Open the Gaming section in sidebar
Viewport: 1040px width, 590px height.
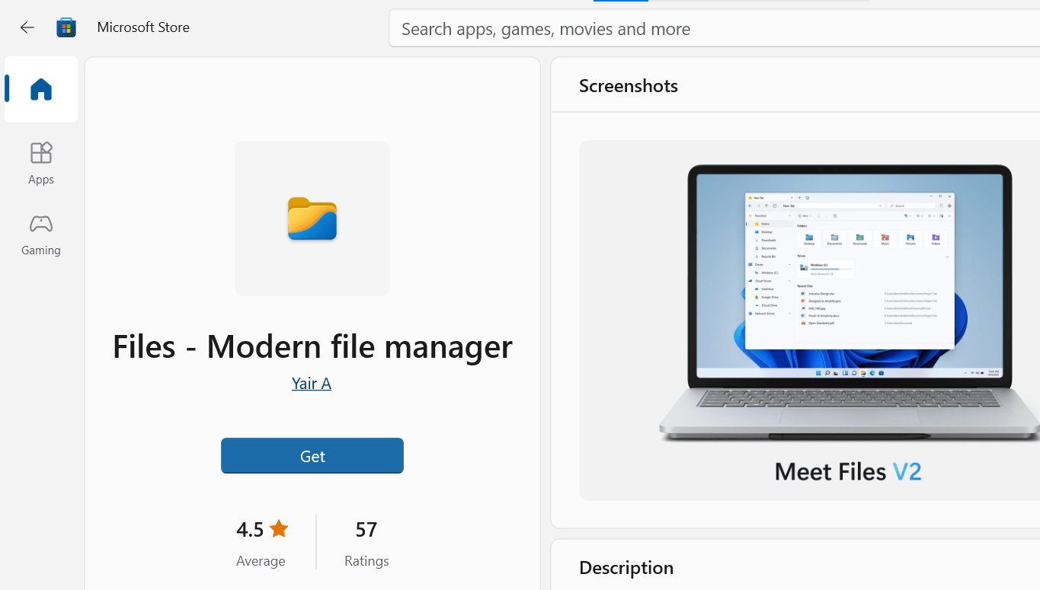pyautogui.click(x=41, y=234)
